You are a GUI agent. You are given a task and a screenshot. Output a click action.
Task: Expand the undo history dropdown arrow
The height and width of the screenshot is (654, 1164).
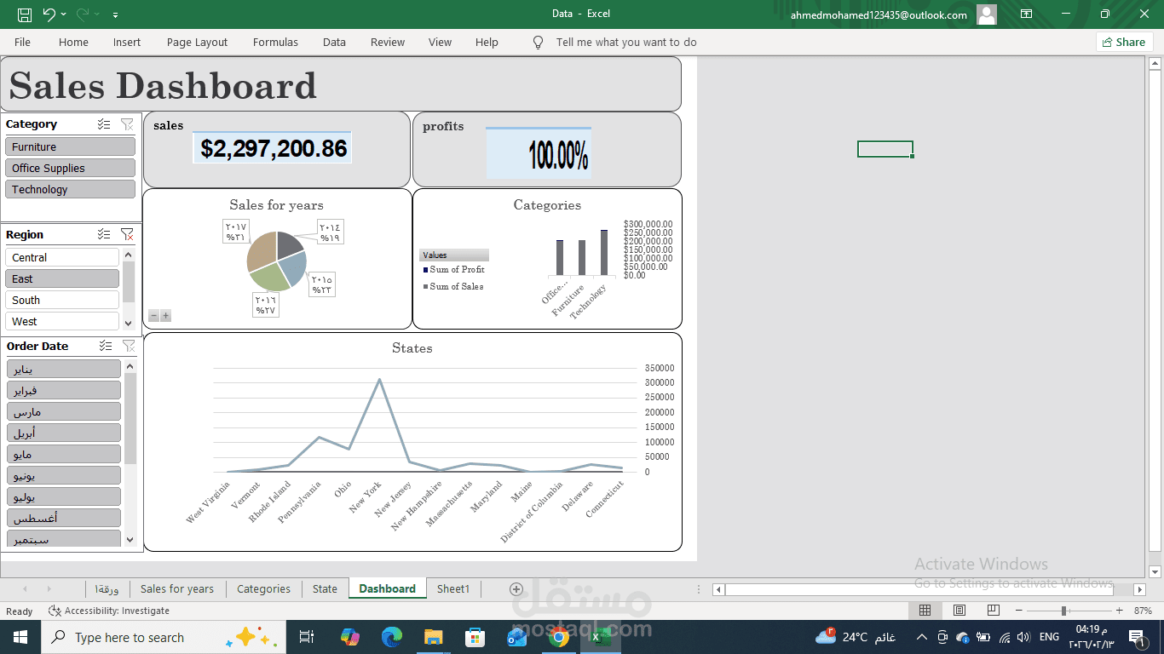[x=64, y=14]
